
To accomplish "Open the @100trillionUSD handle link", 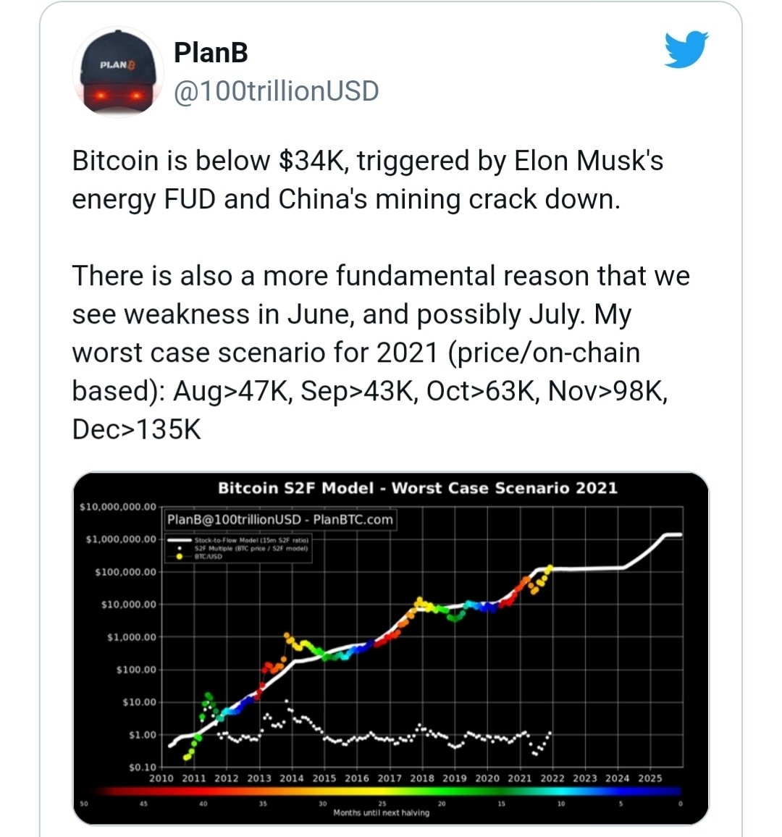I will pyautogui.click(x=276, y=91).
